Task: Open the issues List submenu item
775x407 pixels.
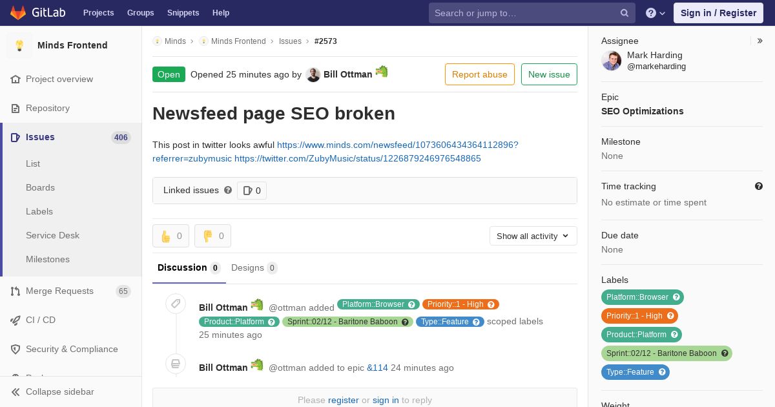Action: (33, 163)
